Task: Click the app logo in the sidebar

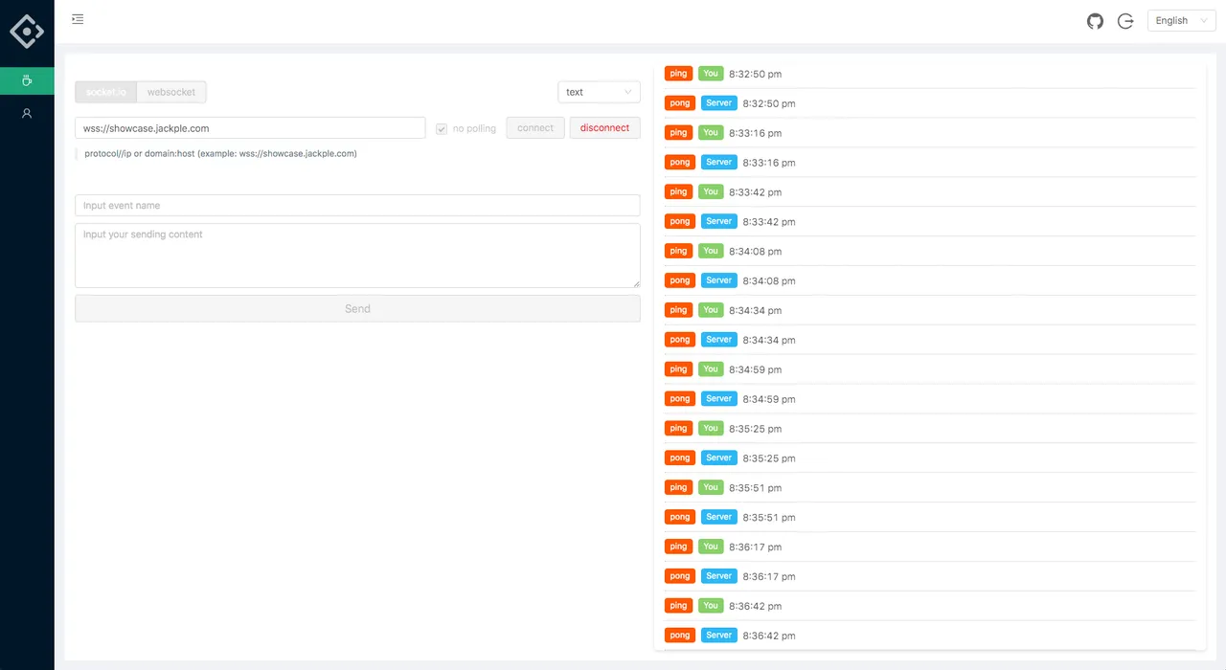Action: click(x=27, y=32)
